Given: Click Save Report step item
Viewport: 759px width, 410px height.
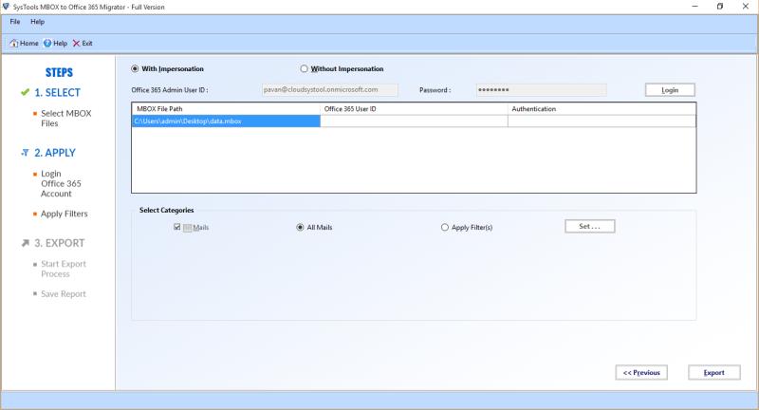Looking at the screenshot, I should click(x=63, y=294).
